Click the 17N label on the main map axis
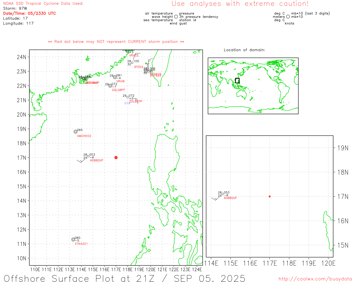Viewport: 352px width, 282px height. (22, 158)
